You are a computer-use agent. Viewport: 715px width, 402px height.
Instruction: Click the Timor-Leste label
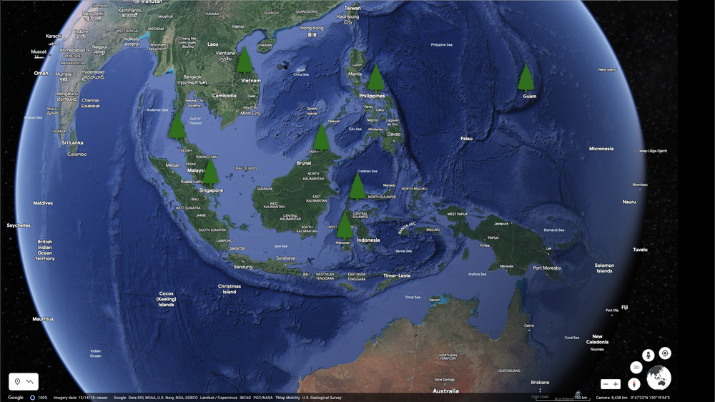point(397,275)
